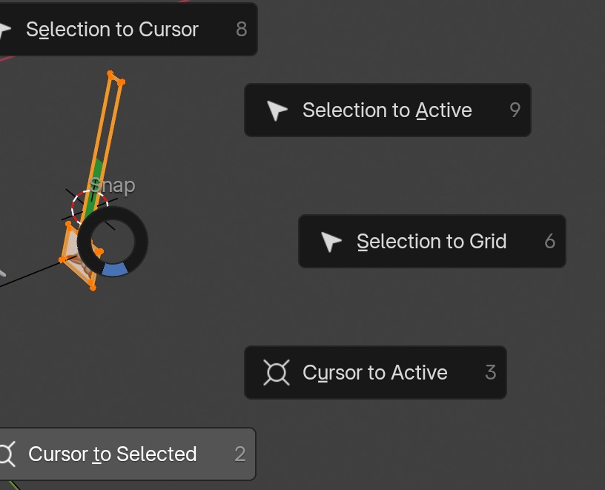Click the dark pie menu center ring

click(113, 242)
